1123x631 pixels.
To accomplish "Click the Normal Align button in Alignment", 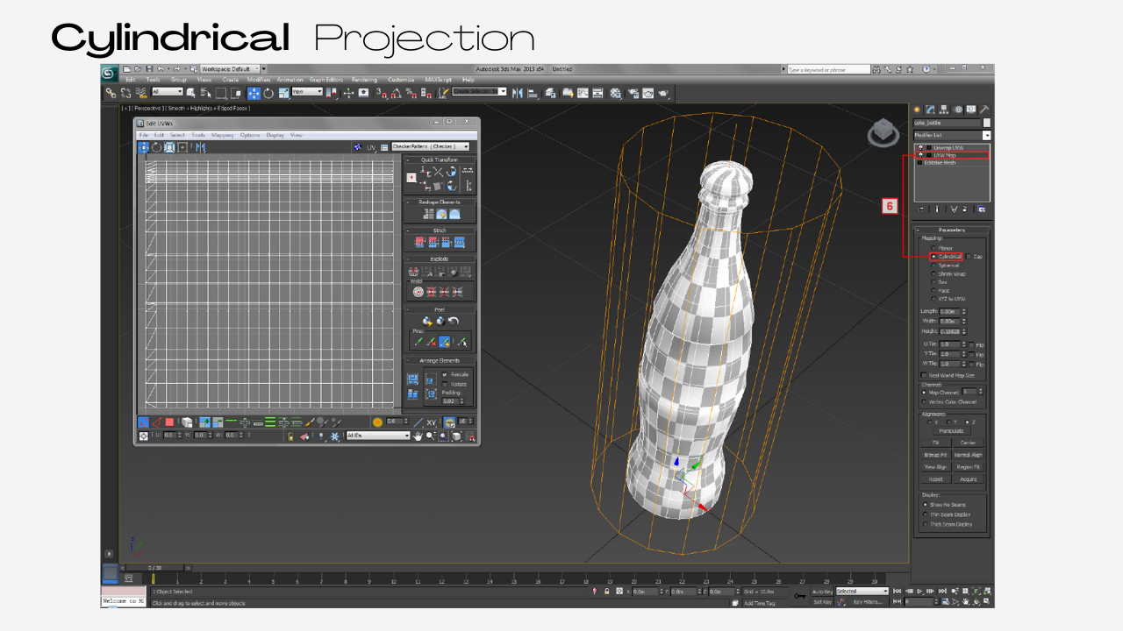I will pos(967,455).
